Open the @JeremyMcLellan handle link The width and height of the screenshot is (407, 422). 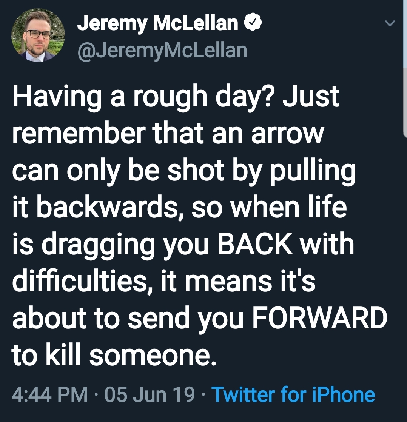coord(162,50)
